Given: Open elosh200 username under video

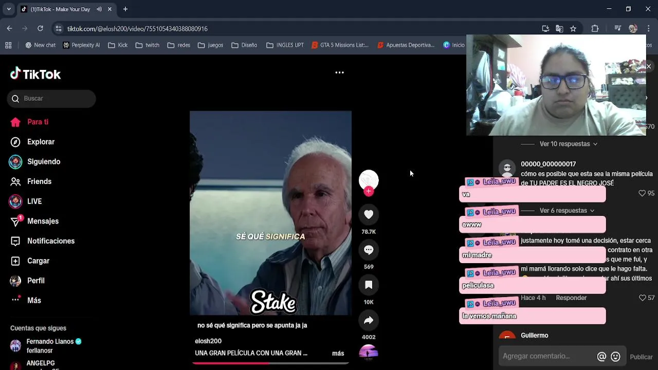Looking at the screenshot, I should point(208,341).
